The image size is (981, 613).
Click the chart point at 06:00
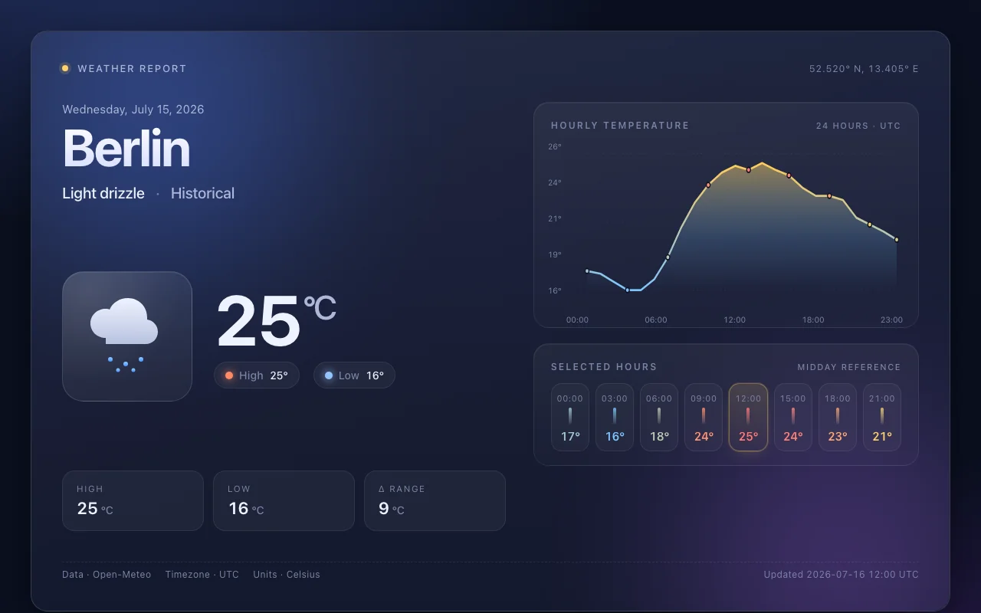pos(668,257)
